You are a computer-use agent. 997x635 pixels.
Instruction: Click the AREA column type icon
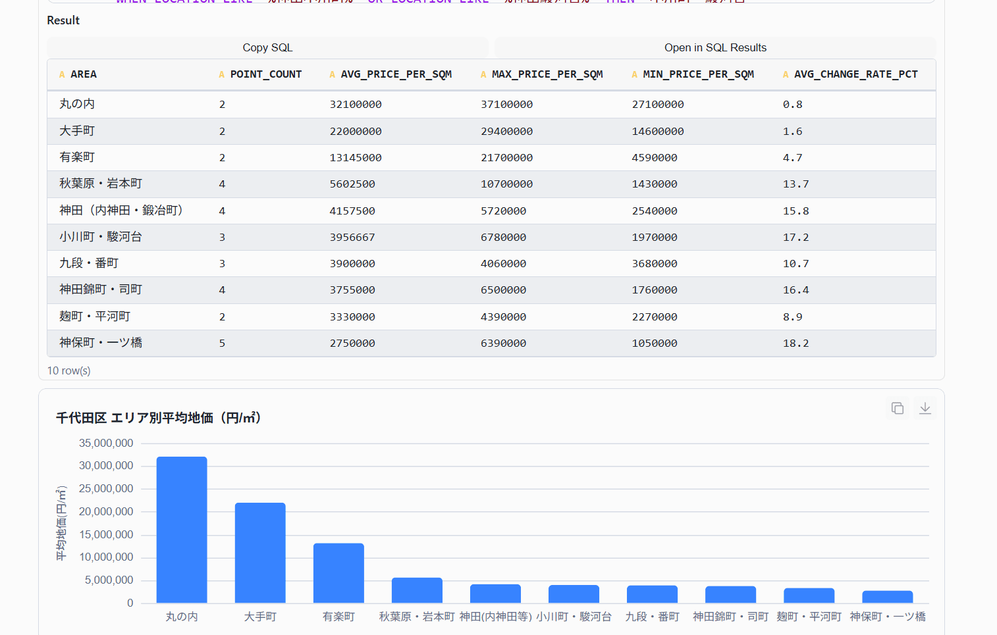62,75
